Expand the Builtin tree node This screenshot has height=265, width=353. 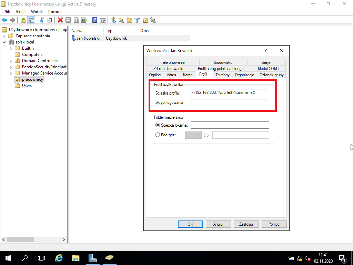[x=11, y=48]
